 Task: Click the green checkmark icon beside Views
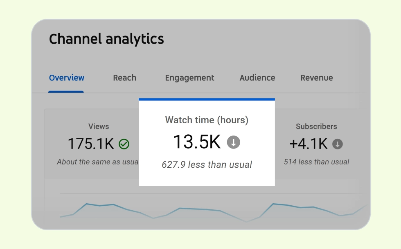124,144
